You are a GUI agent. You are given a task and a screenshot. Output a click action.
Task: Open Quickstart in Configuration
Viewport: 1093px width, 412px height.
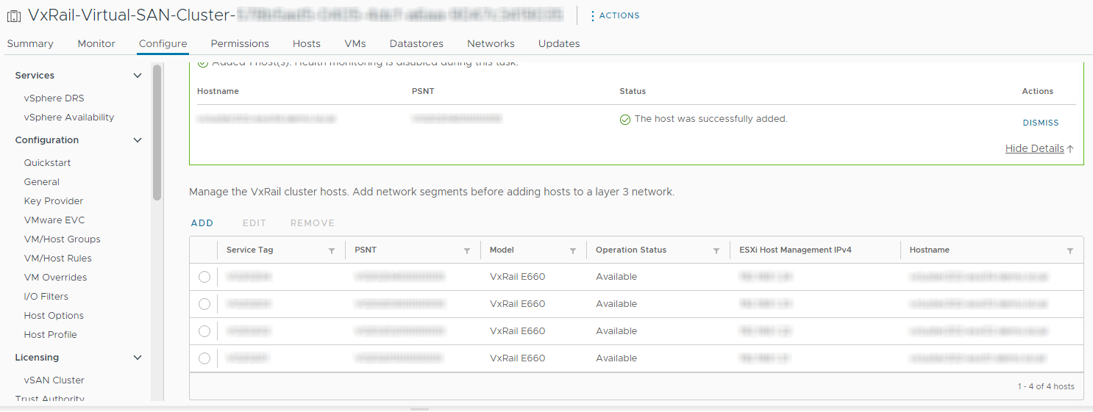pos(47,163)
